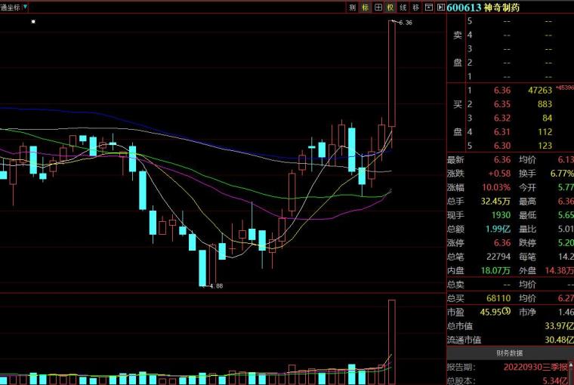Viewport: 574px width, 385px height.
Task: Click buy level 1 price 6.36
Action: pyautogui.click(x=502, y=91)
